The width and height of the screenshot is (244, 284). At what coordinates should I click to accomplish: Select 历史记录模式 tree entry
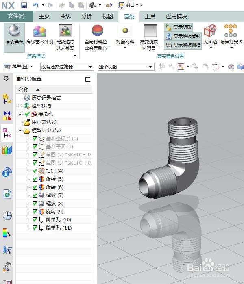pyautogui.click(x=46, y=98)
